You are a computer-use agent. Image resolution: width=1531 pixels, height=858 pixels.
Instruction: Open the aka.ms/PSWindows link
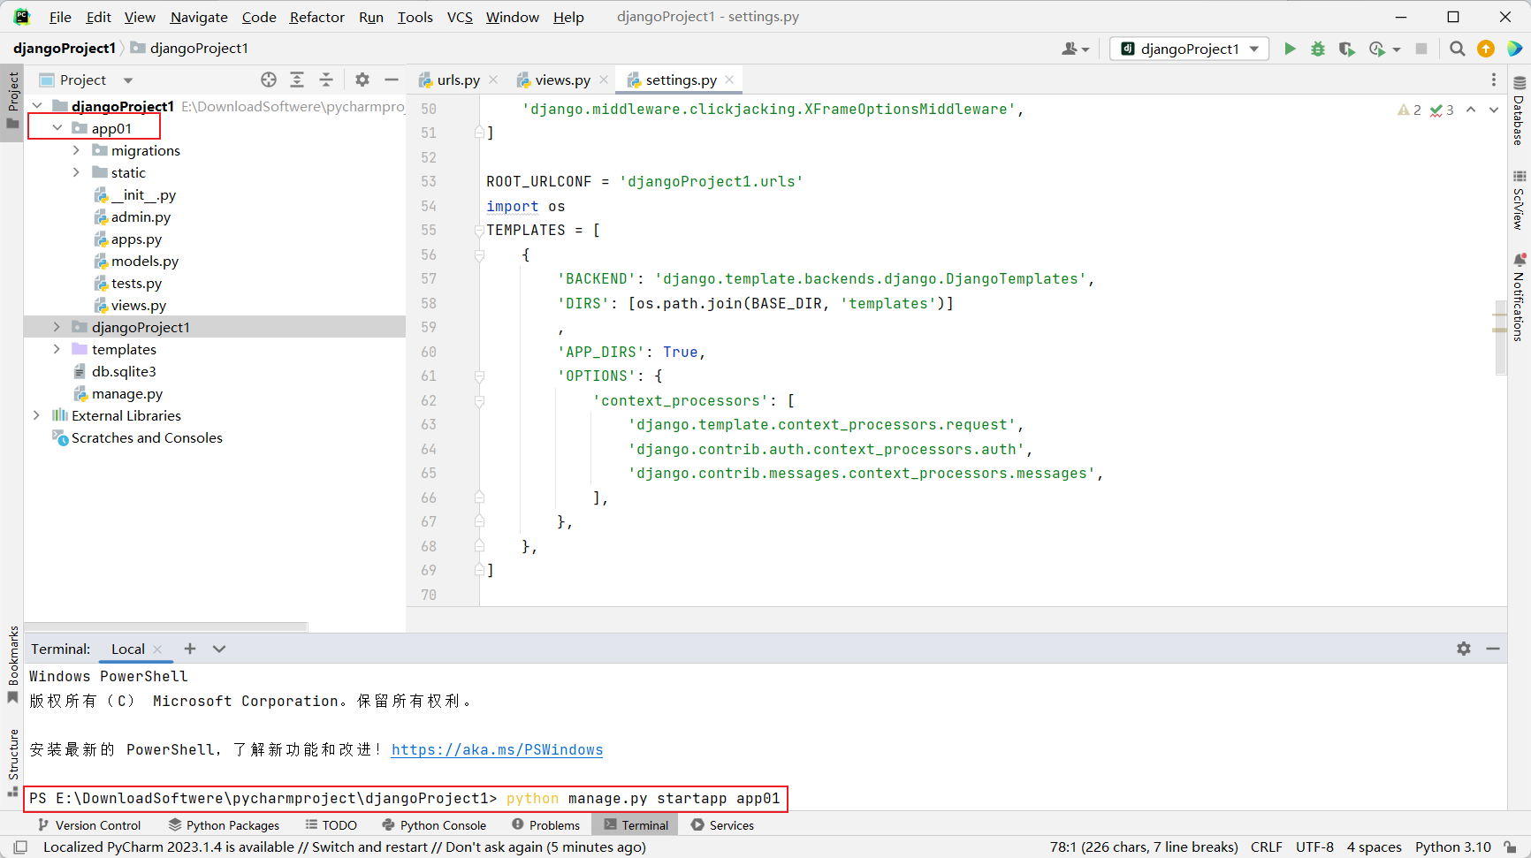coord(497,749)
